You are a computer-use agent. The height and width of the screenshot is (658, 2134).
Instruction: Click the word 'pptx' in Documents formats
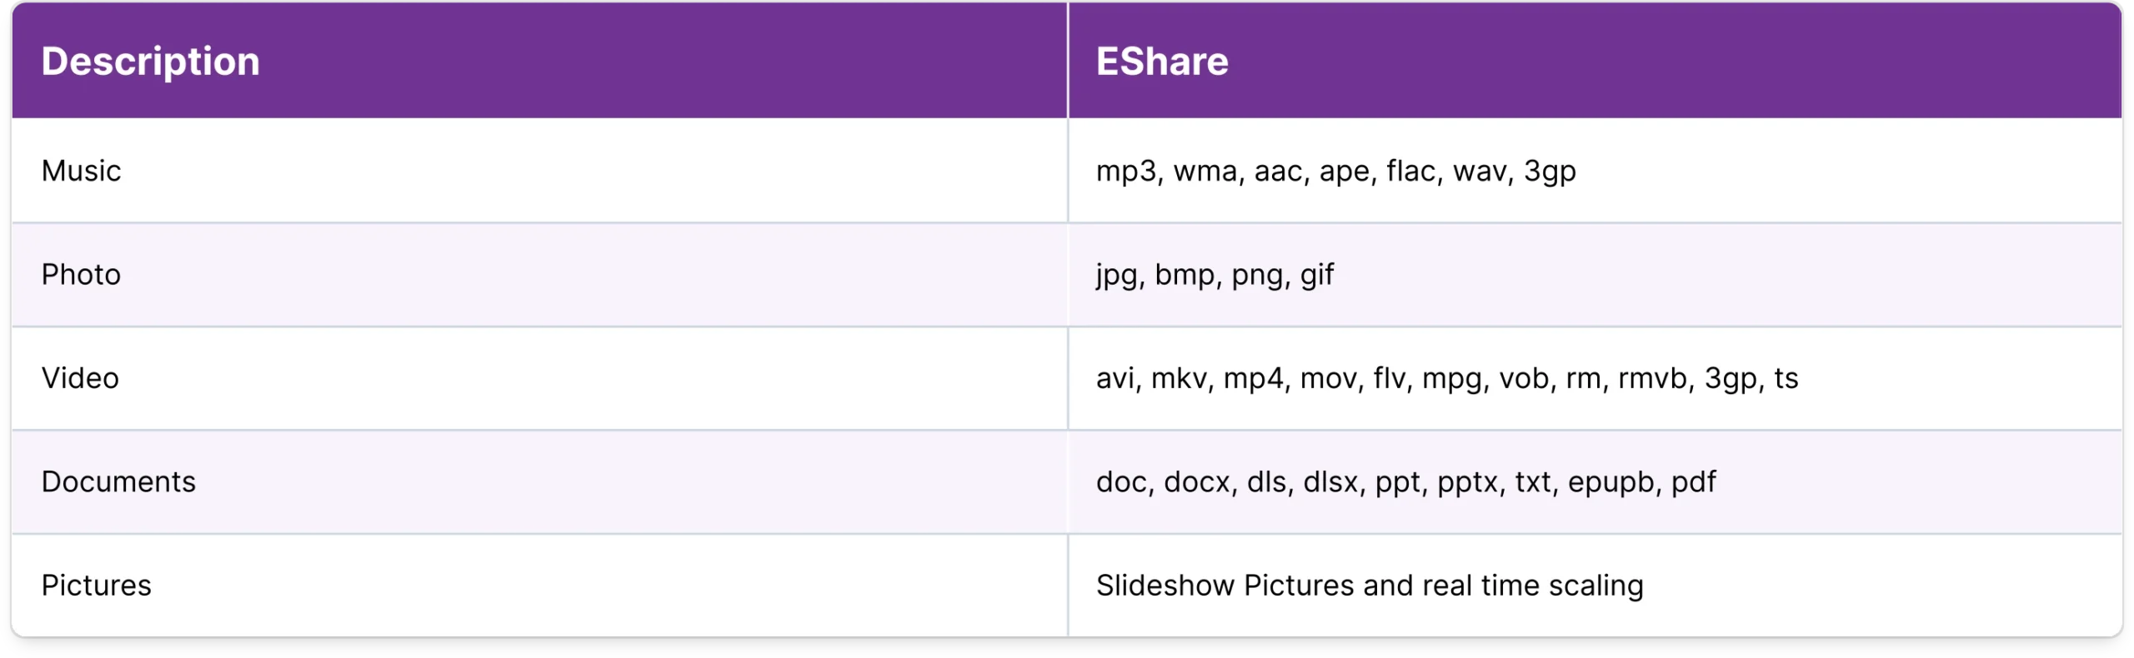pos(1468,483)
